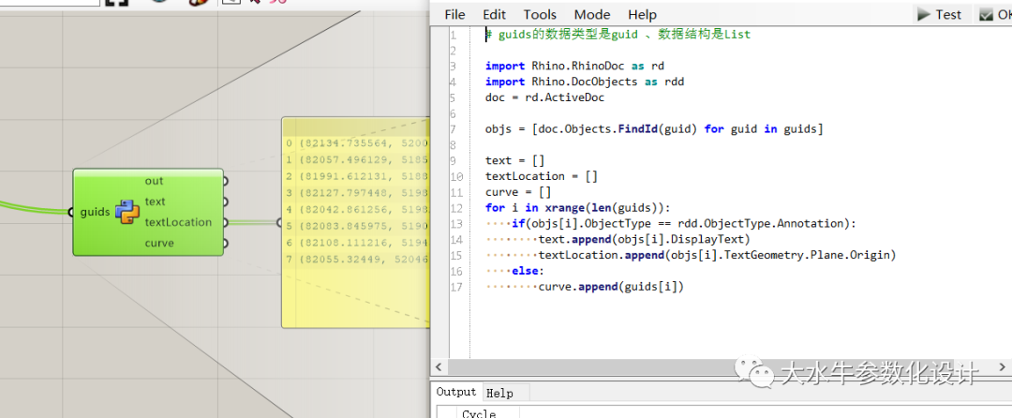Click the Python icon on the green component

[x=127, y=212]
